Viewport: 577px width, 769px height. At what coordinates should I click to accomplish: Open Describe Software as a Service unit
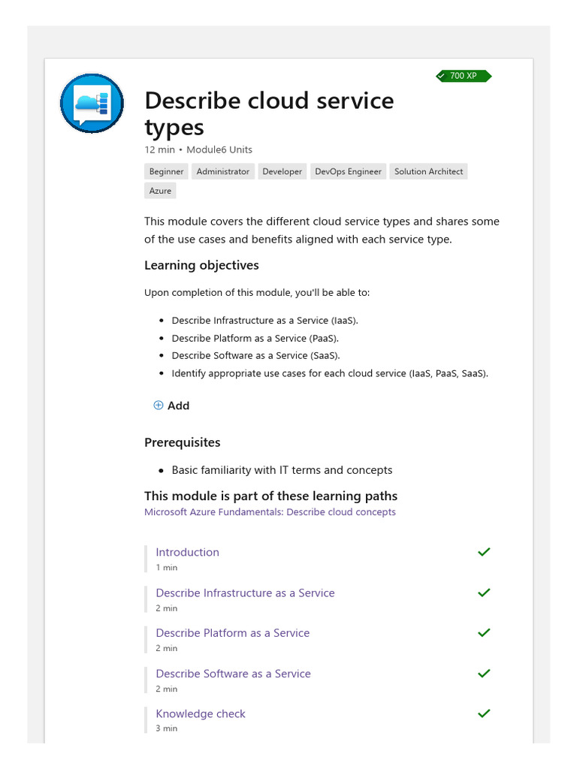[233, 674]
